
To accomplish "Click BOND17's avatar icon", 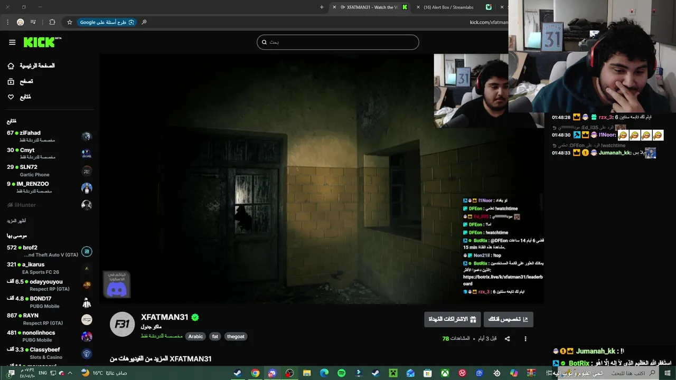I will click(x=87, y=303).
